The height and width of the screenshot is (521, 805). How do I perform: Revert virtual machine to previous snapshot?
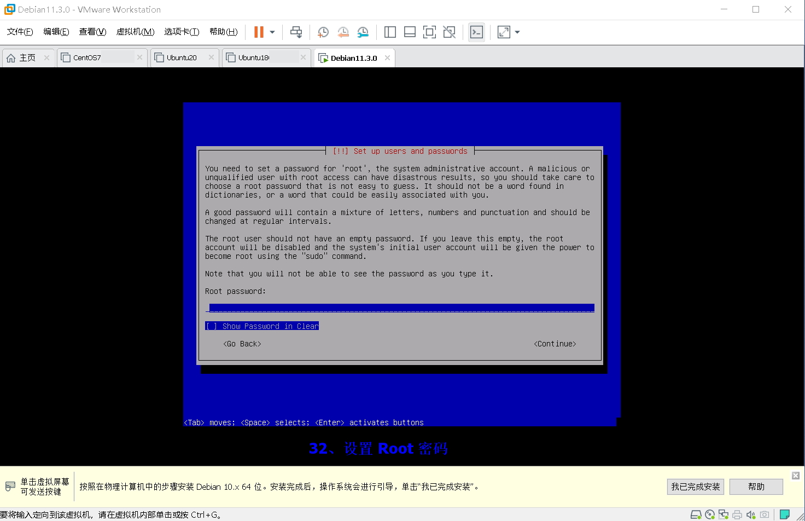coord(343,32)
